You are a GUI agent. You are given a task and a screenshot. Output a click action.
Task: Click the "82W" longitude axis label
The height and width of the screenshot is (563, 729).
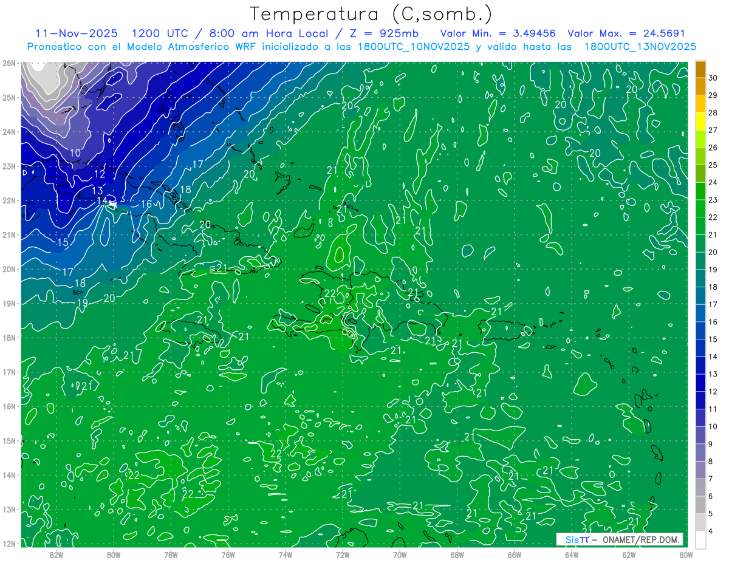(56, 554)
